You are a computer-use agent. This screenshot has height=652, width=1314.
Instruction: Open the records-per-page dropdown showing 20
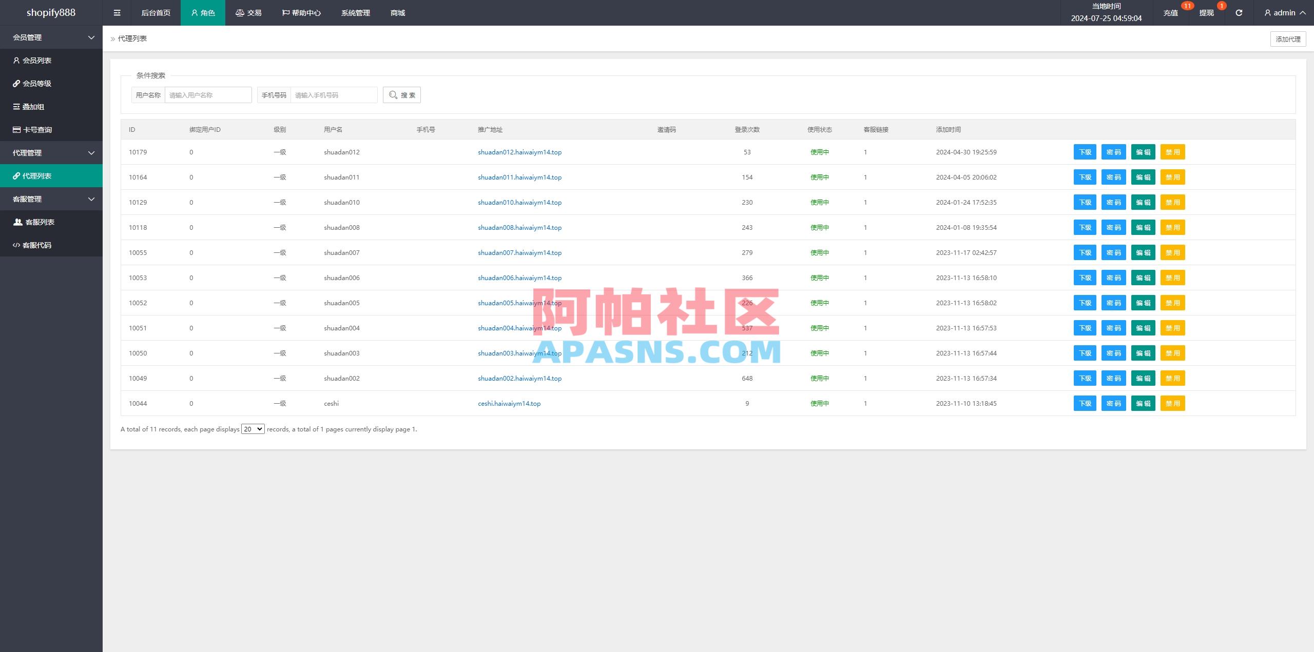(x=253, y=429)
